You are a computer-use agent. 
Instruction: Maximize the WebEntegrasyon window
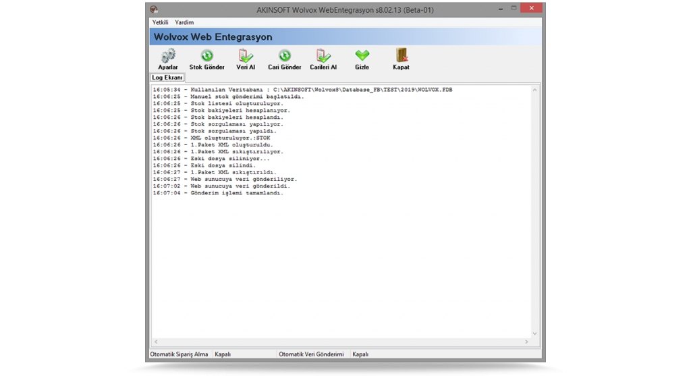[x=514, y=8]
